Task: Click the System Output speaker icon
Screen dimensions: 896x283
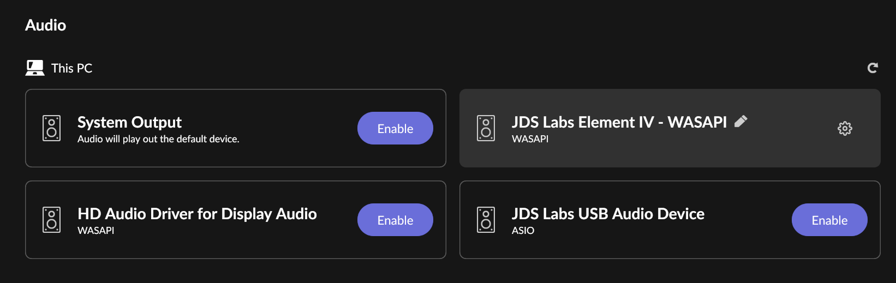Action: tap(52, 128)
